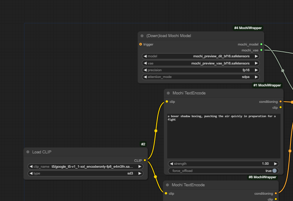The height and width of the screenshot is (201, 293).
Task: Click the clip input socket of upper TextEncode
Action: (167, 102)
